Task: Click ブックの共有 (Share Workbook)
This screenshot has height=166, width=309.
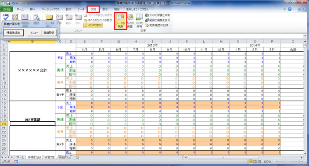Action: click(x=139, y=21)
